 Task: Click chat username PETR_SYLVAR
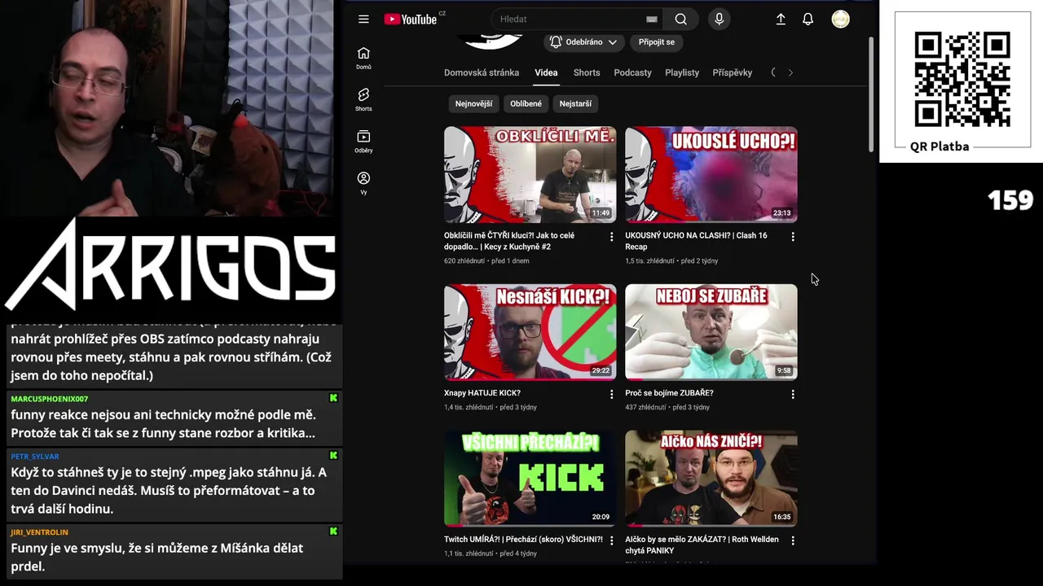(x=35, y=457)
